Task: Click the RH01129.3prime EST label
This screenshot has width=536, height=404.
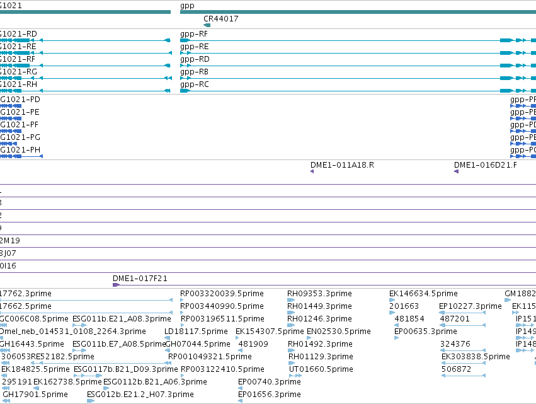Action: [321, 357]
